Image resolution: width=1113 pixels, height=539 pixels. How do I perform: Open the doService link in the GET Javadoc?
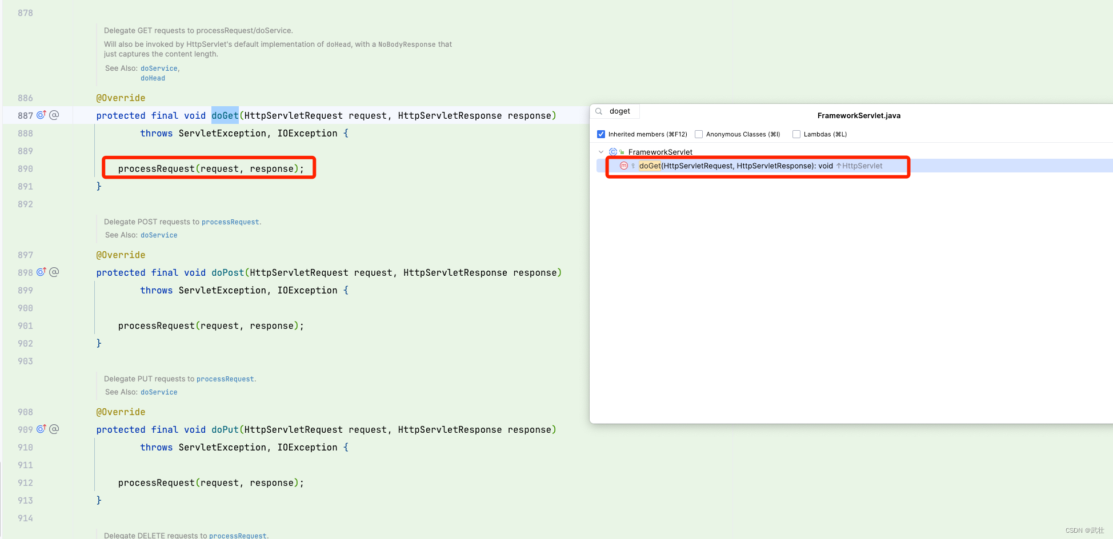[159, 69]
